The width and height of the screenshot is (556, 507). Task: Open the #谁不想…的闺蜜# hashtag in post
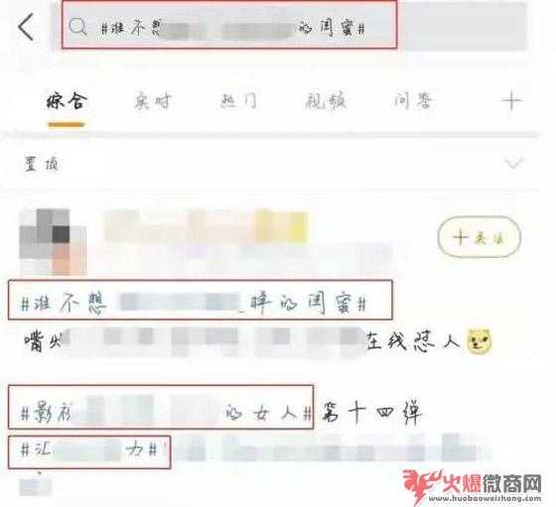194,304
